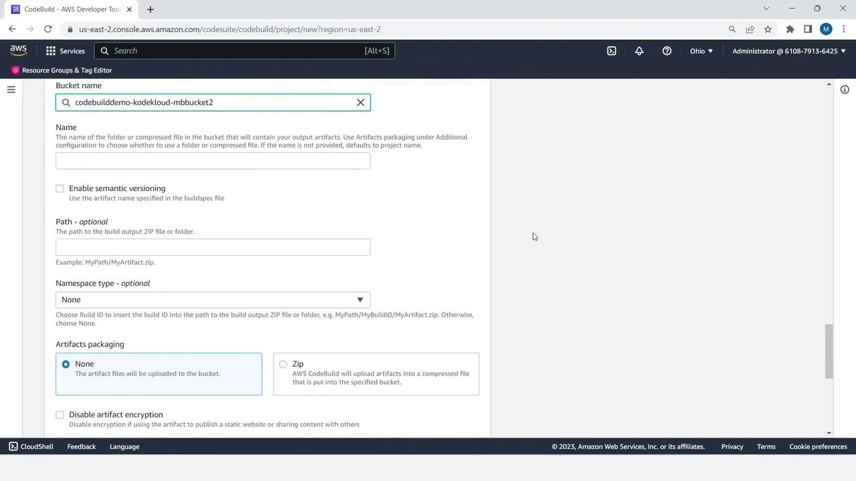
Task: Open the AWS home logo
Action: 19,51
